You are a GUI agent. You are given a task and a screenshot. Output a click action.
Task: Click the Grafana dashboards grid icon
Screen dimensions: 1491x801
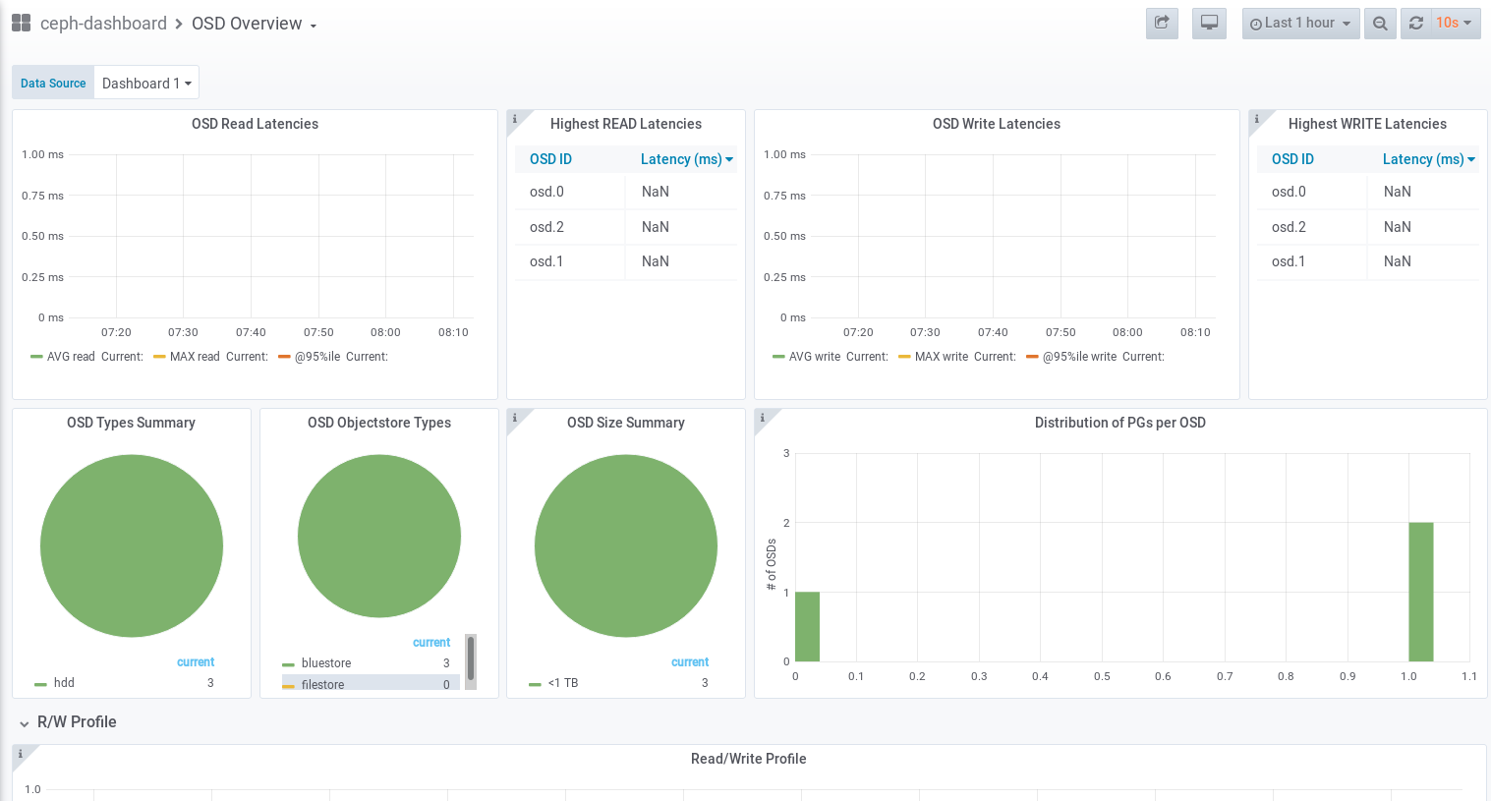[21, 24]
